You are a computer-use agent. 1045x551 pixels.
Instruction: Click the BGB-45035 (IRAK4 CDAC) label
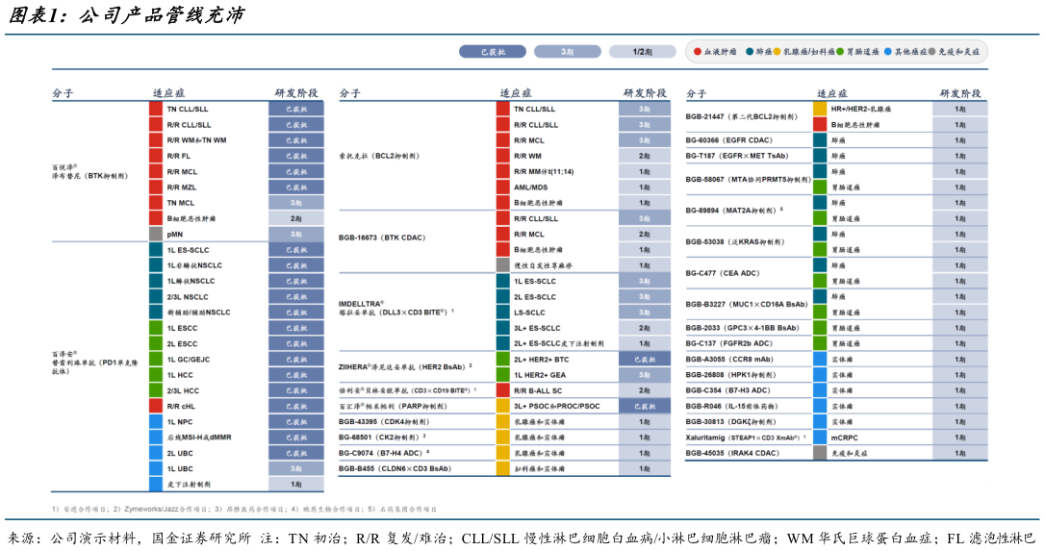(x=731, y=453)
